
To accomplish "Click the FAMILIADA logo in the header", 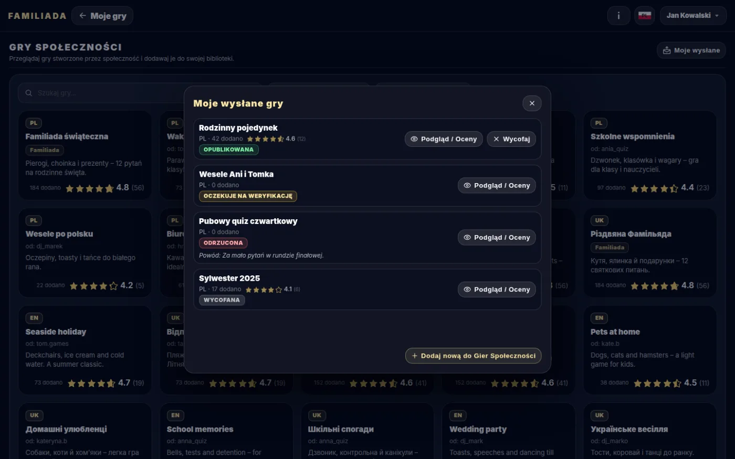I will tap(37, 16).
